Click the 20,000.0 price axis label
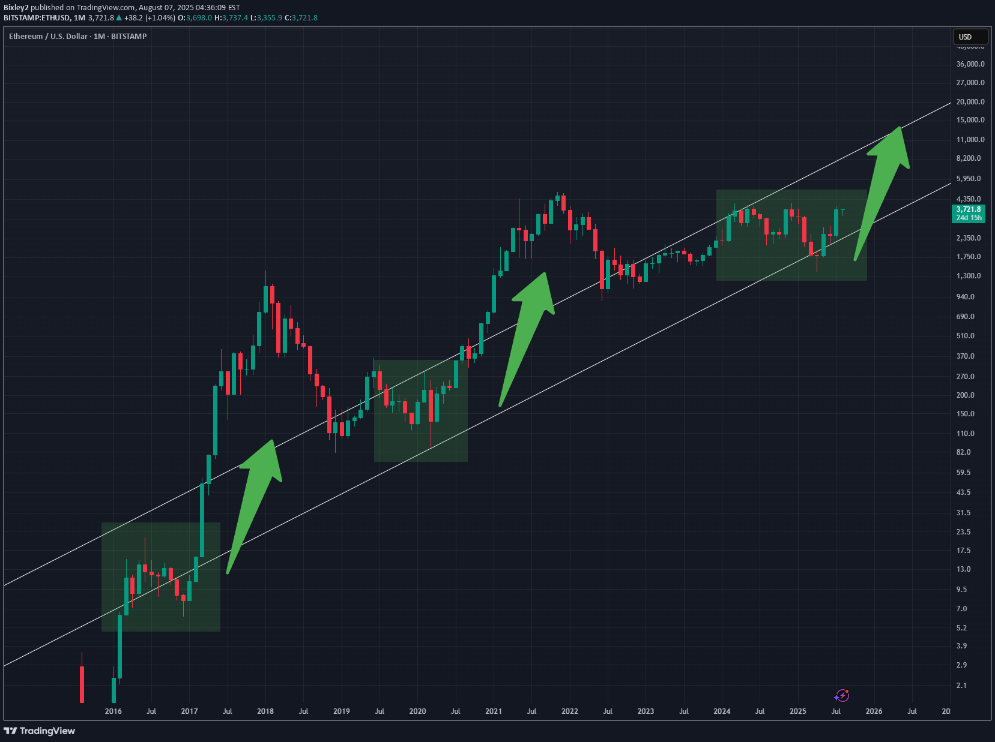 (970, 102)
